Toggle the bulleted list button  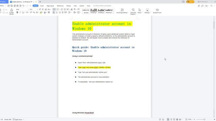click(54, 9)
